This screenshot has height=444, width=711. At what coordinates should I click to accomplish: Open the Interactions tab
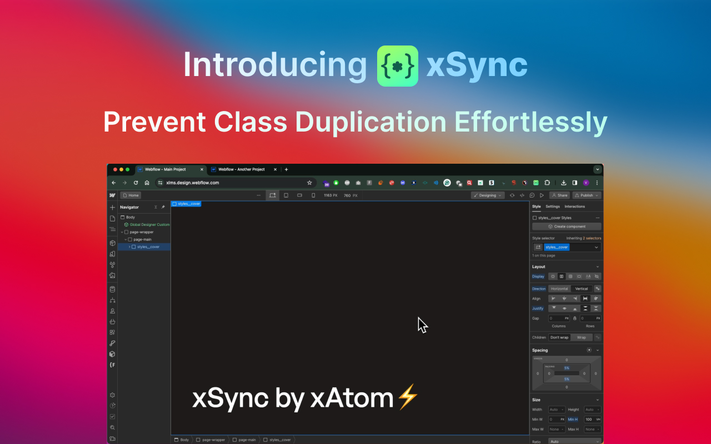pyautogui.click(x=575, y=206)
